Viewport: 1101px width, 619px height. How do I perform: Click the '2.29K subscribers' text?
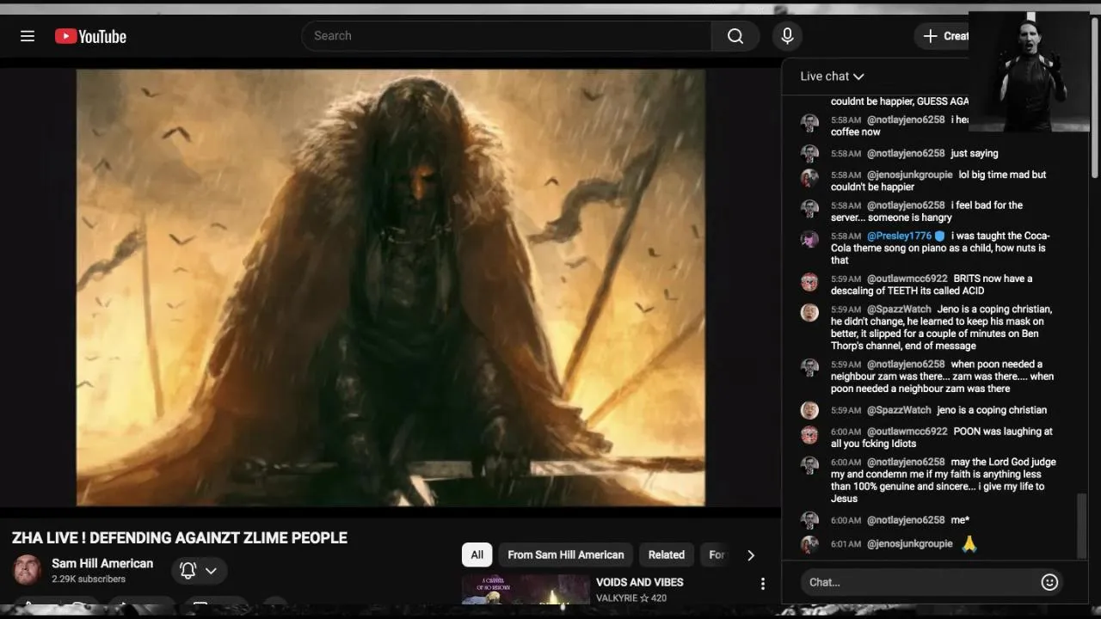pos(89,579)
